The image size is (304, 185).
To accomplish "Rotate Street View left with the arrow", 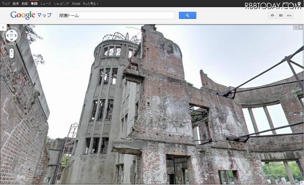I will 8,36.
